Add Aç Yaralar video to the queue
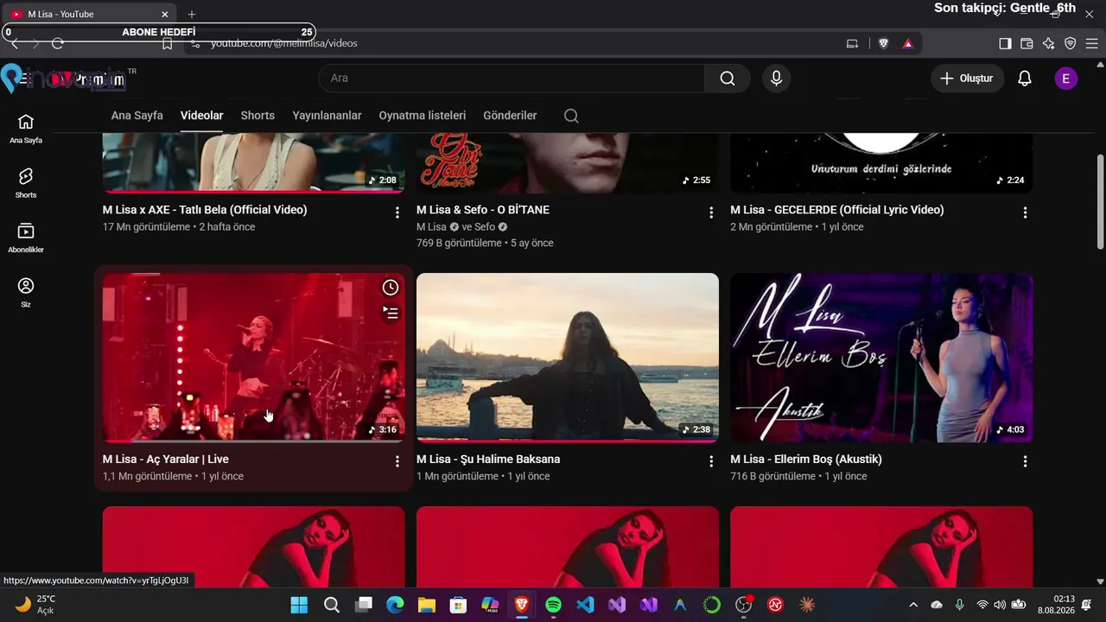The image size is (1106, 622). 391,313
